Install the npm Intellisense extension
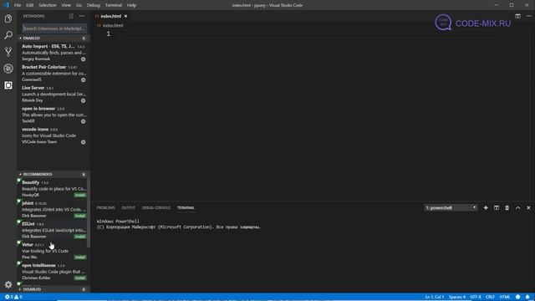 tap(80, 278)
